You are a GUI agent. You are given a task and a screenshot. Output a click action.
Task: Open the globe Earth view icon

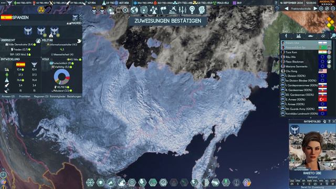click(134, 10)
